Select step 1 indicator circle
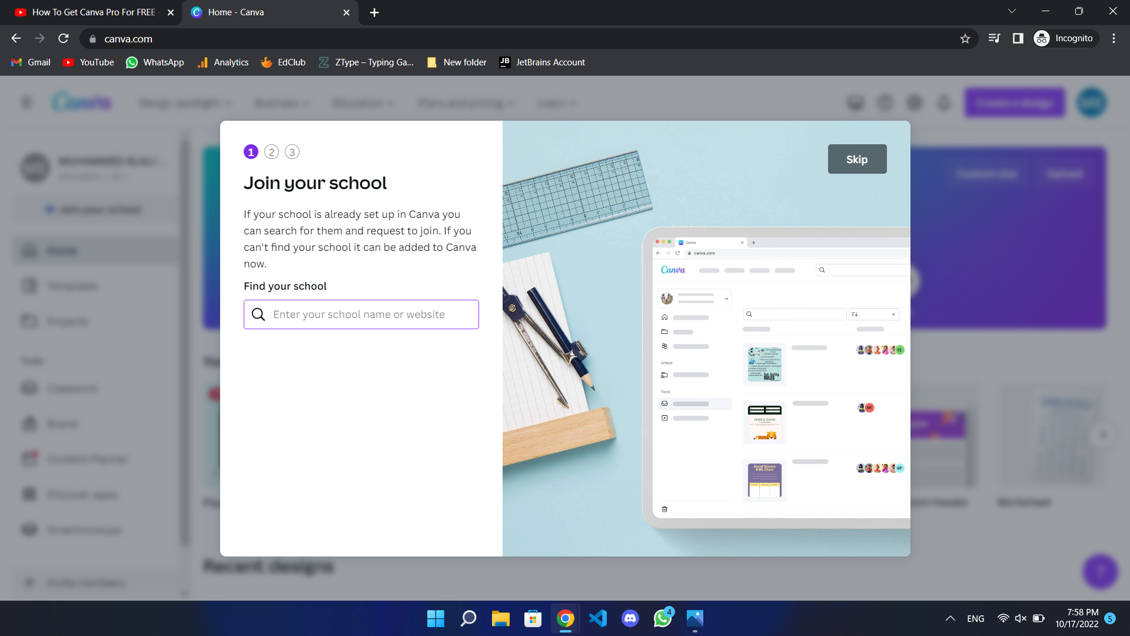 click(251, 152)
